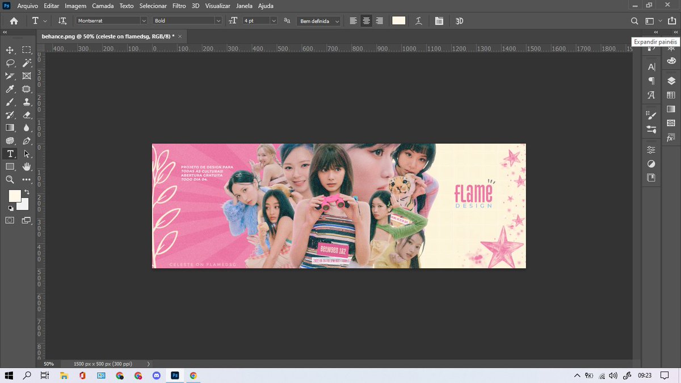Choose the Eyedropper tool
The width and height of the screenshot is (681, 383).
click(x=9, y=89)
